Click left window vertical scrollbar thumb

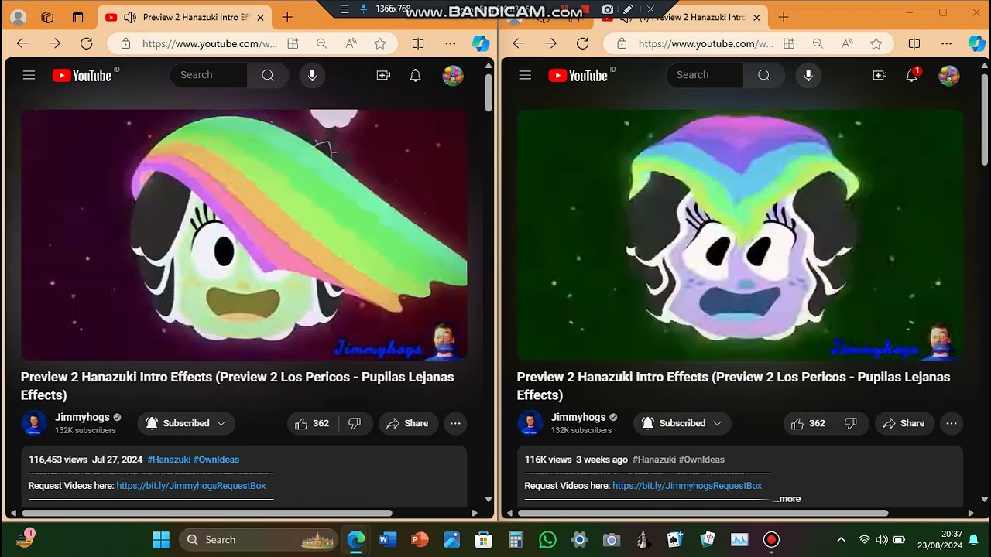(x=489, y=91)
